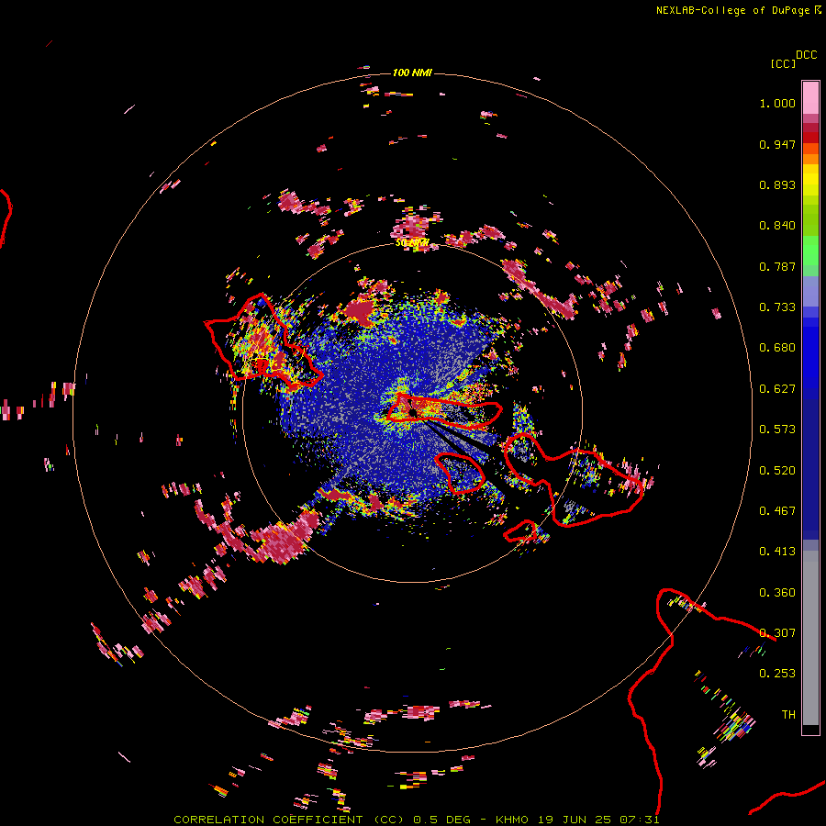Click the 0.680 scale value
This screenshot has height=826, width=826.
777,348
